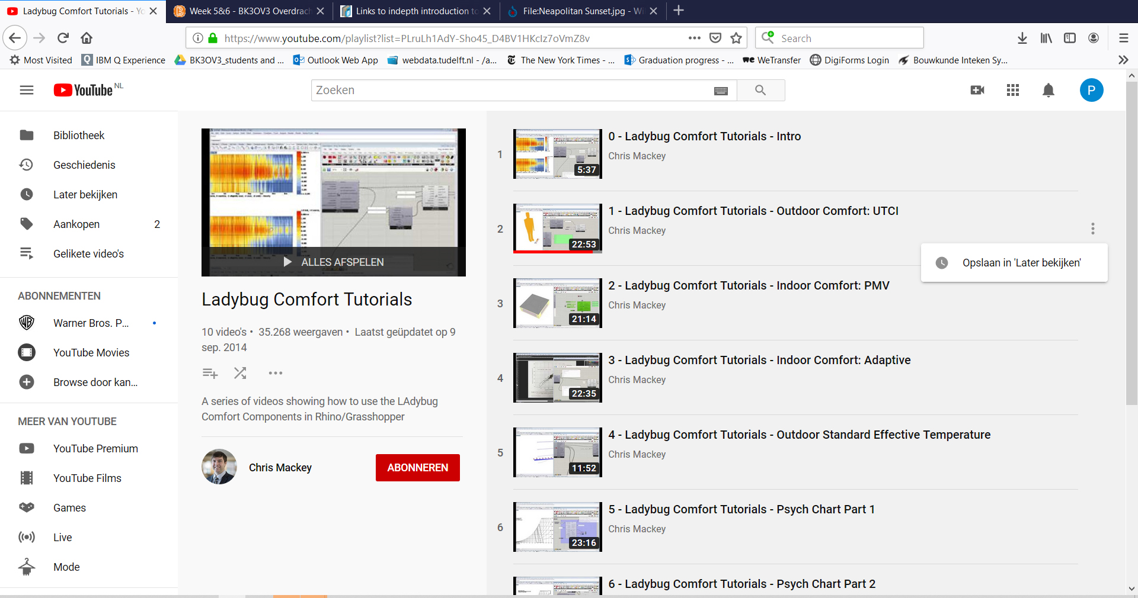The width and height of the screenshot is (1138, 598).
Task: Open Most Visited bookmarks folder
Action: pos(41,60)
